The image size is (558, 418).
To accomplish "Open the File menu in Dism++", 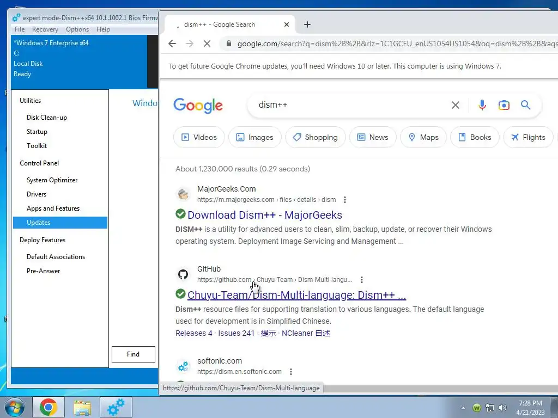I will coord(20,29).
